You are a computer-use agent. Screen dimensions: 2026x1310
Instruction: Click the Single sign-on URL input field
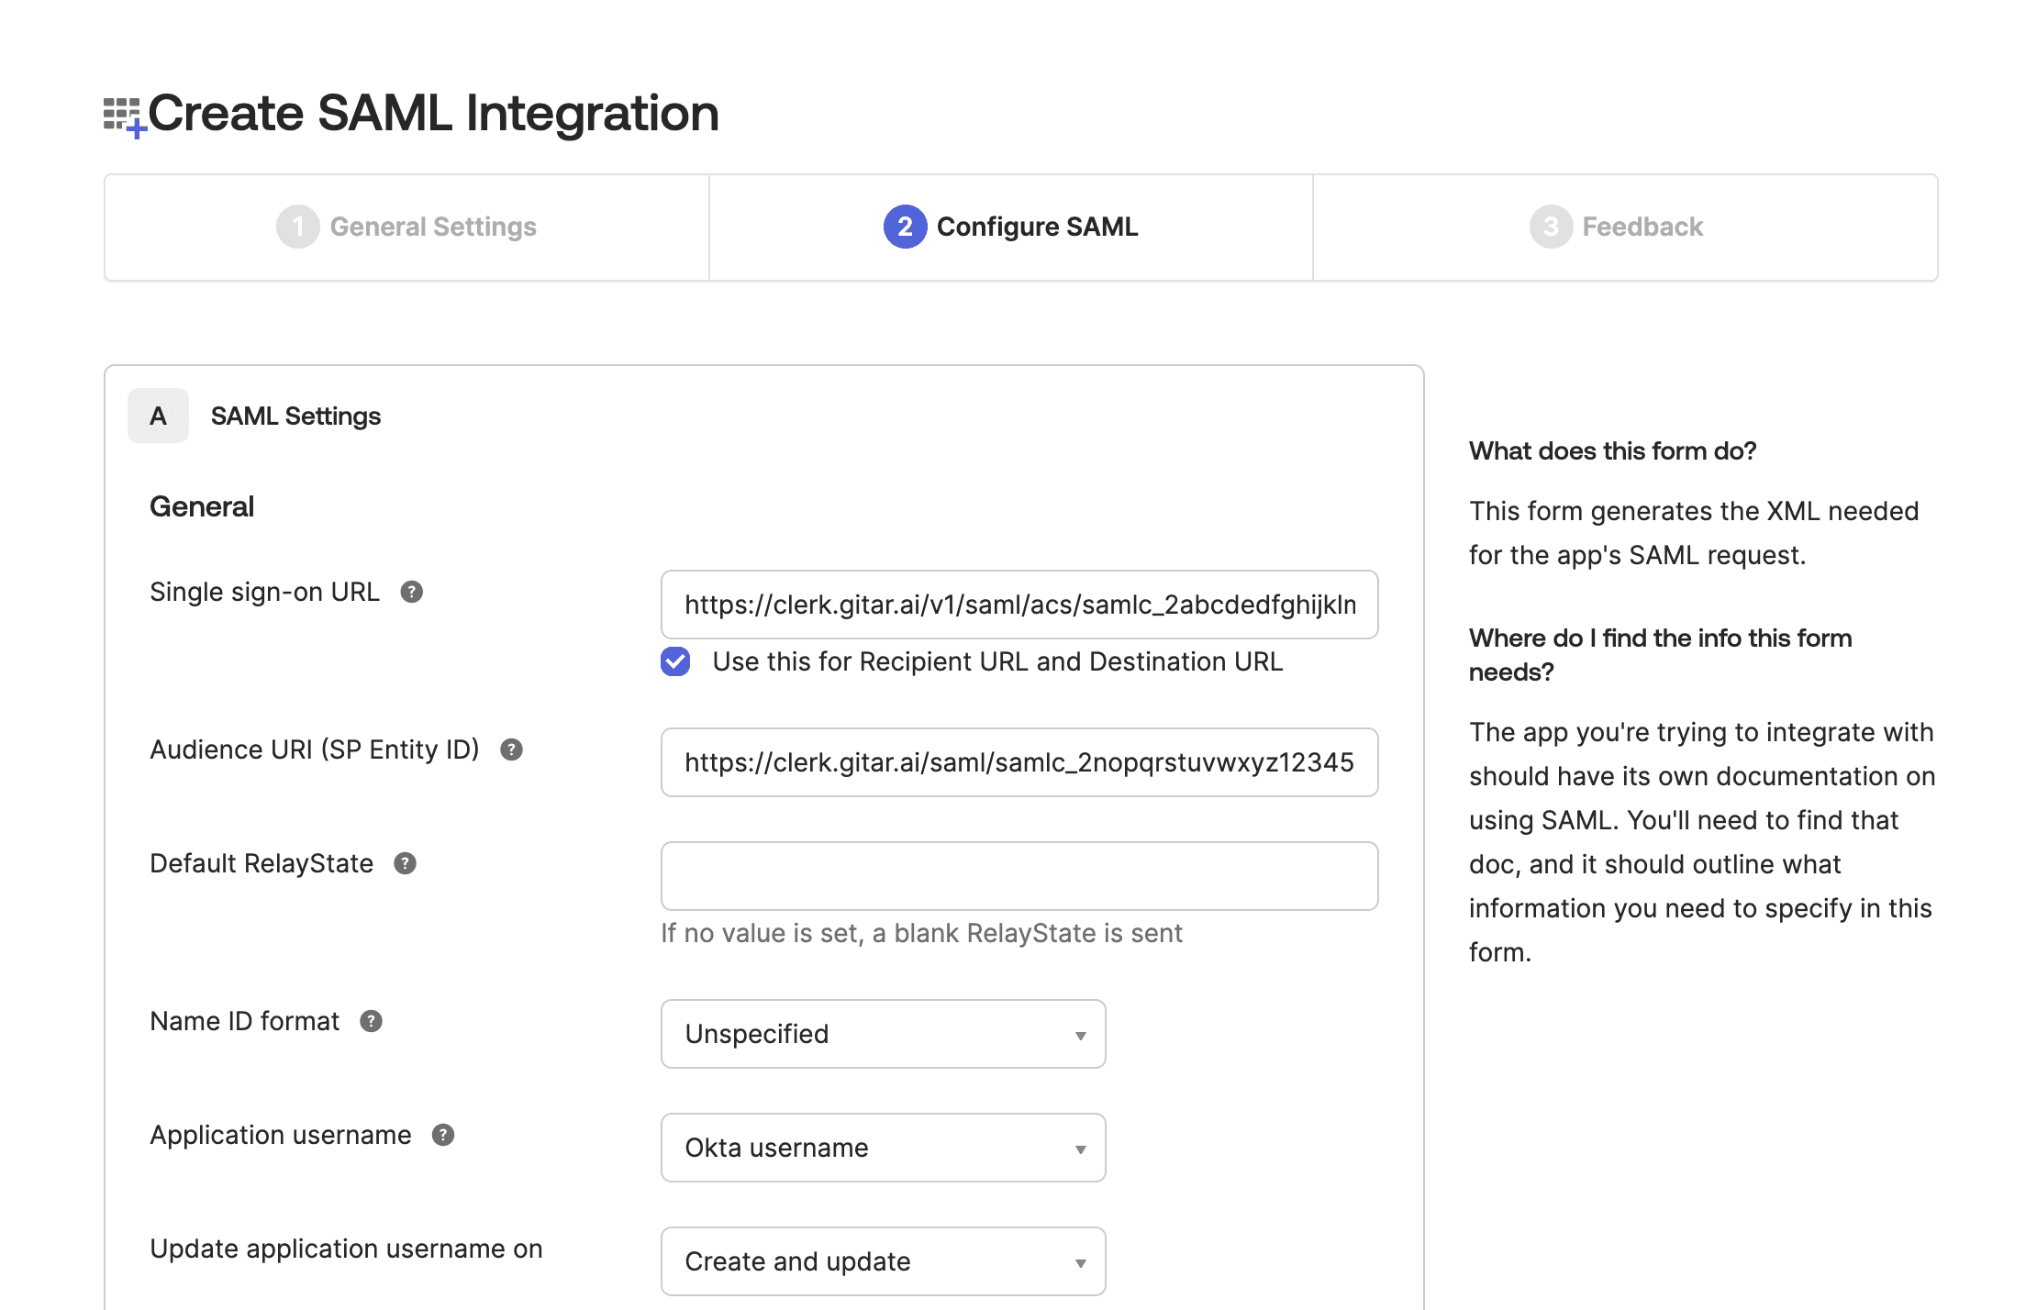pos(1019,605)
